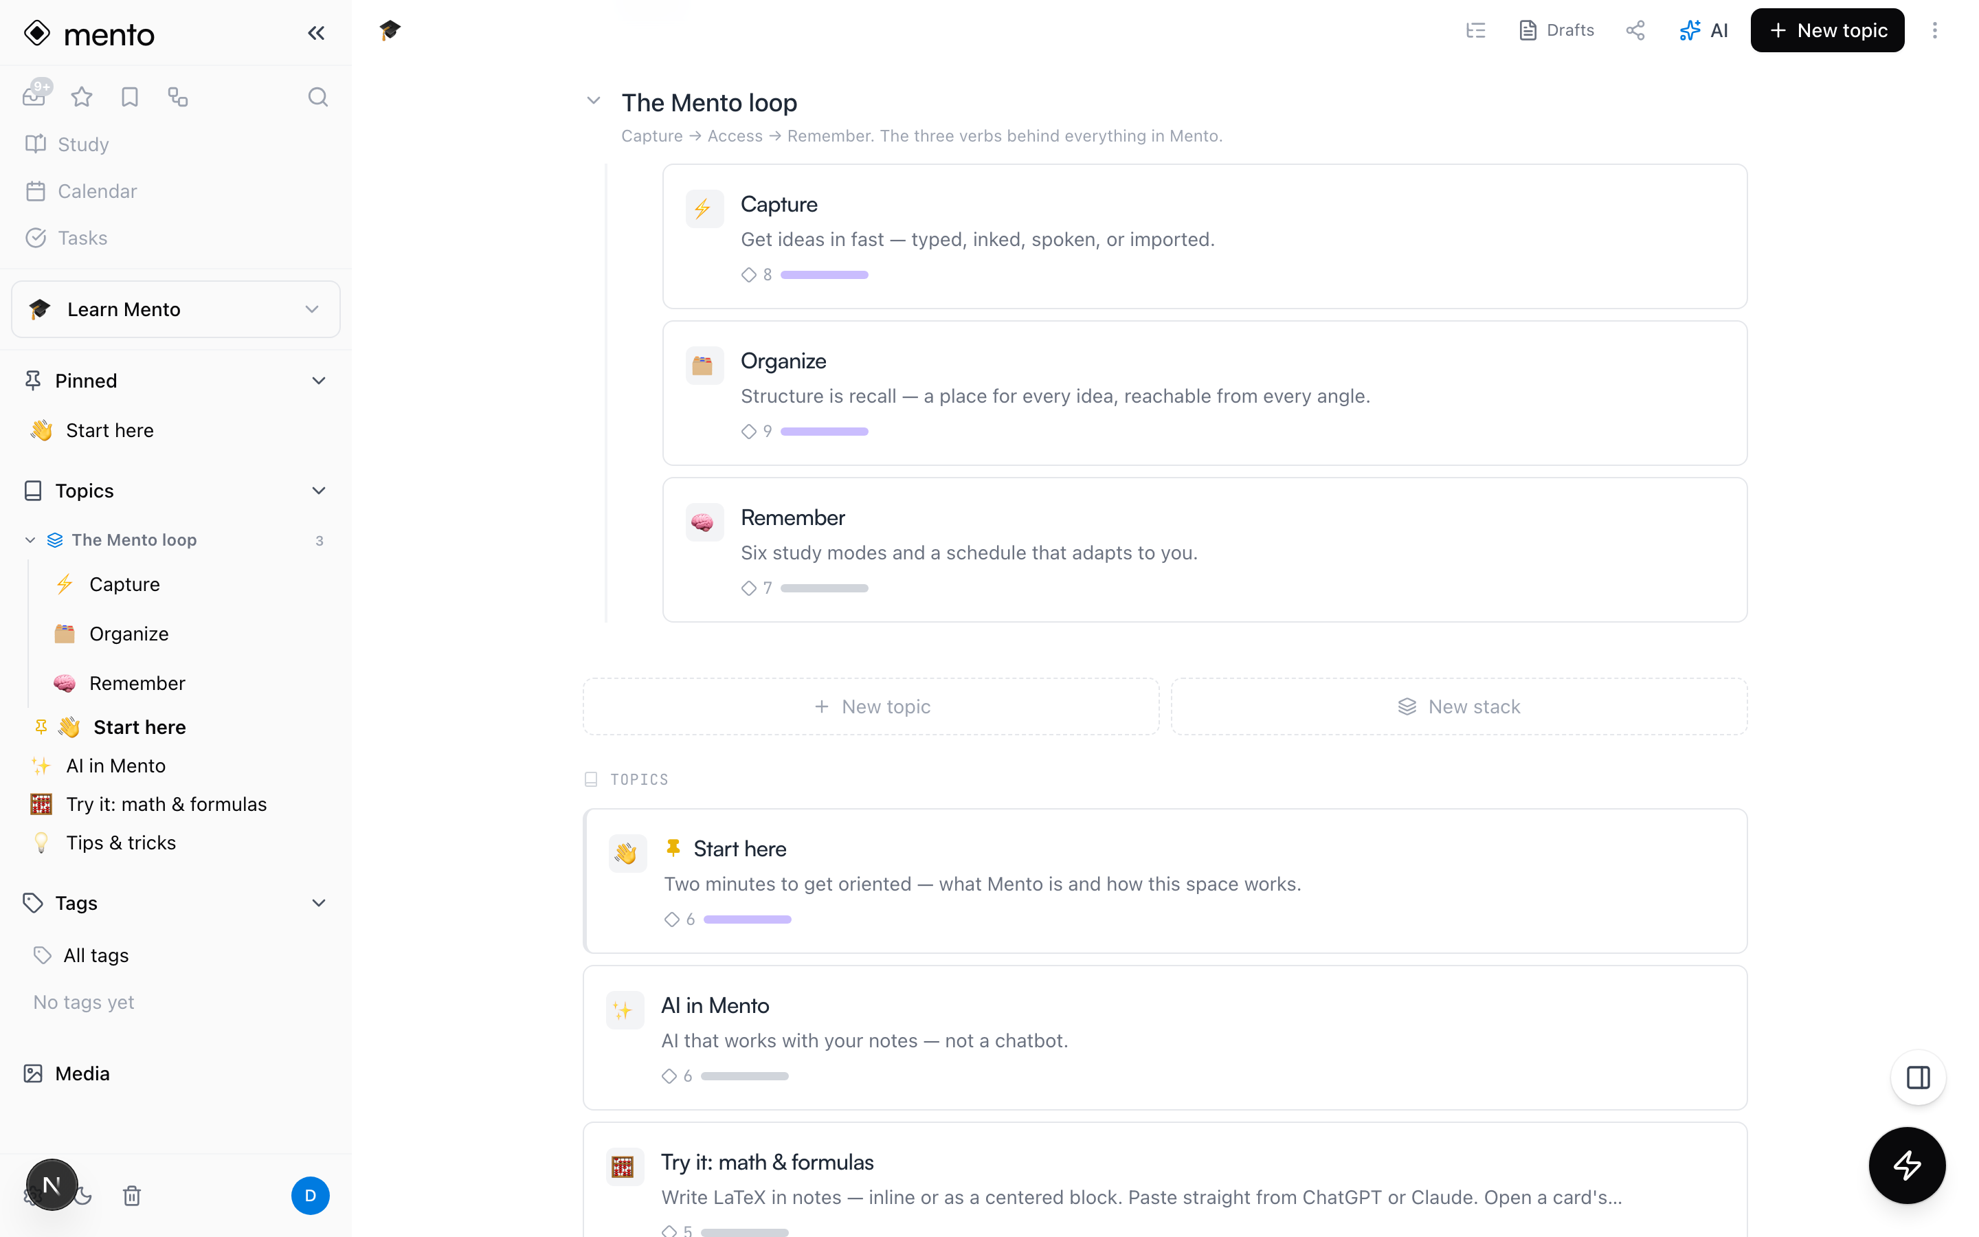Click the share icon in top bar
The height and width of the screenshot is (1237, 1979).
point(1635,30)
